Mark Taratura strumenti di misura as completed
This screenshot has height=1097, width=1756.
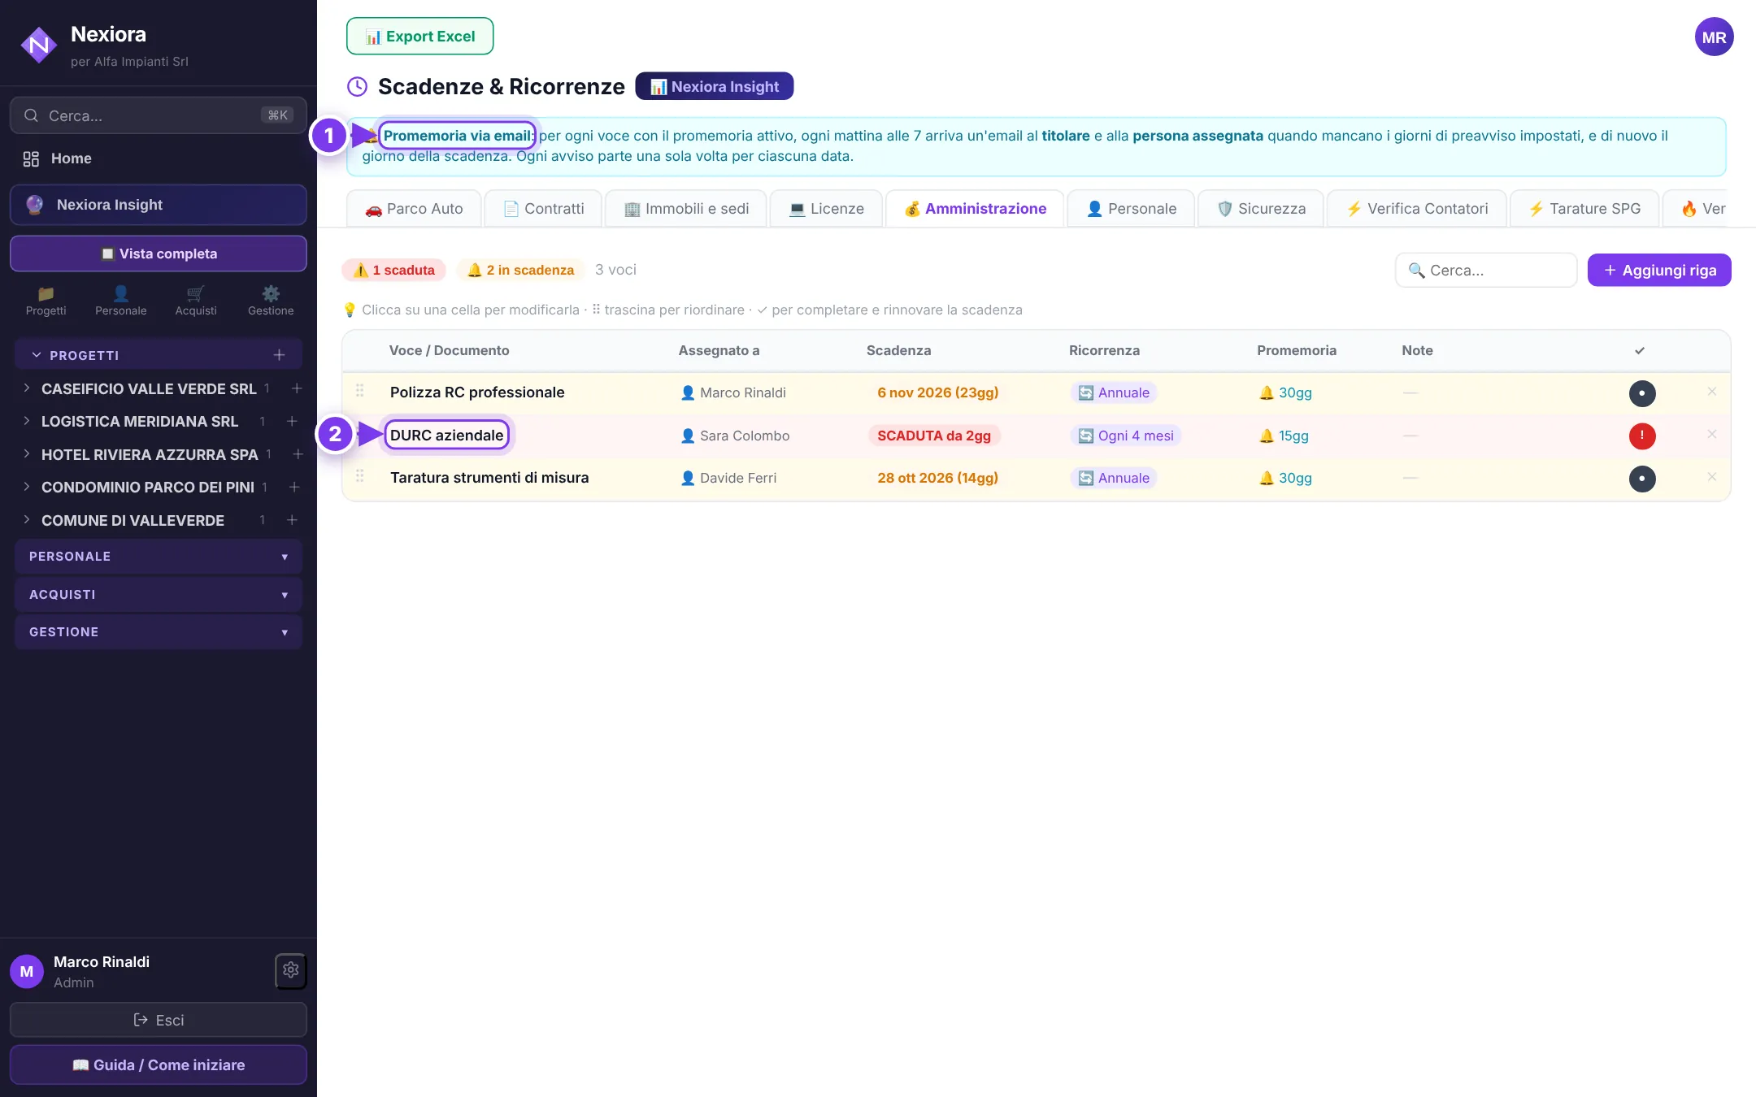pos(1641,479)
